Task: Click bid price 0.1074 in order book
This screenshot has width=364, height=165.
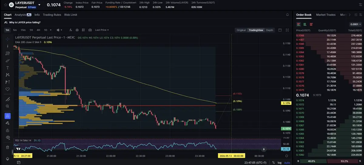Action: pyautogui.click(x=300, y=100)
